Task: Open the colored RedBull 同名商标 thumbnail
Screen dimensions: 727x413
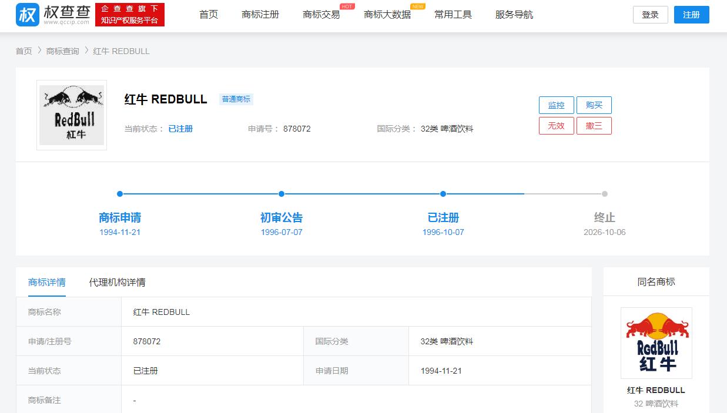Action: pos(656,343)
